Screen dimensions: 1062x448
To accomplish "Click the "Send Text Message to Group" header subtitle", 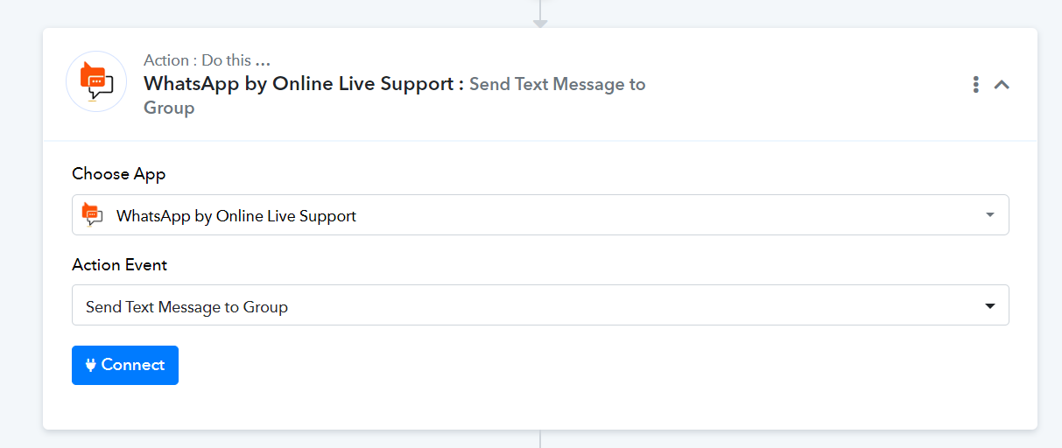I will 394,96.
